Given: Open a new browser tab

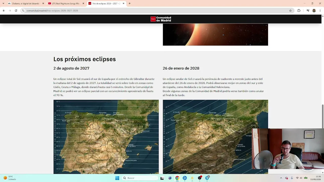Looking at the screenshot, I should 130,4.
